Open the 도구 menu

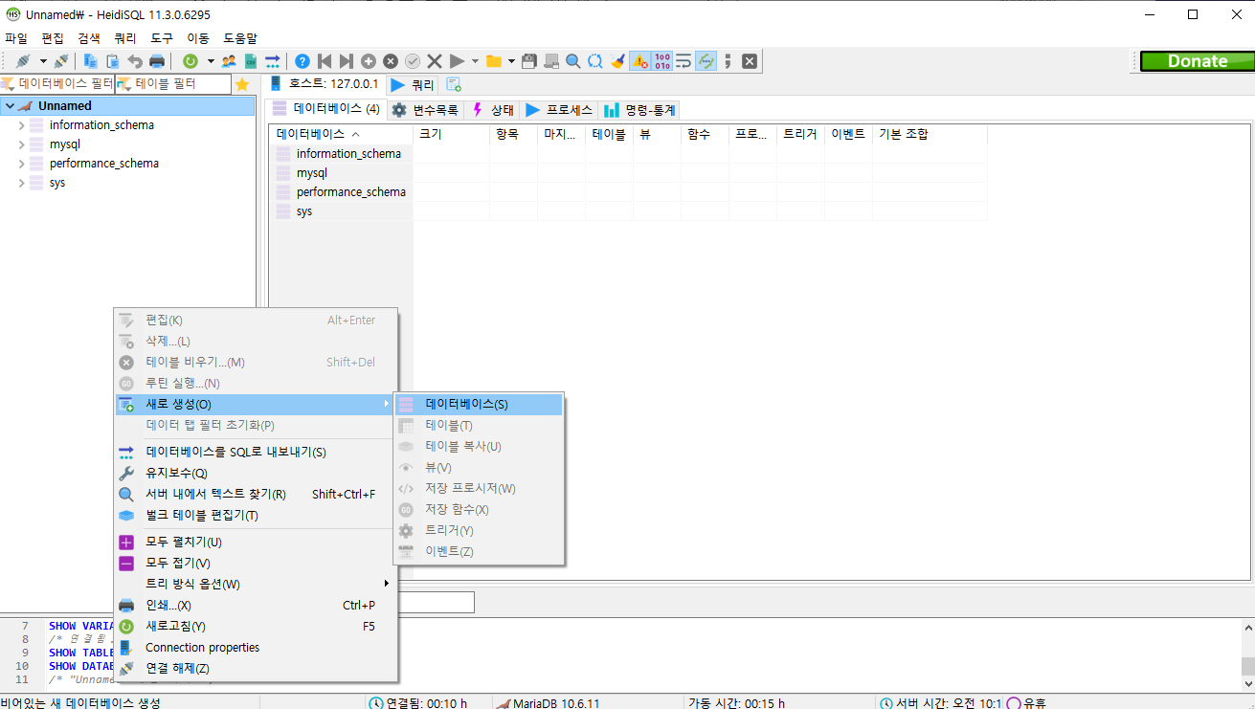tap(162, 38)
